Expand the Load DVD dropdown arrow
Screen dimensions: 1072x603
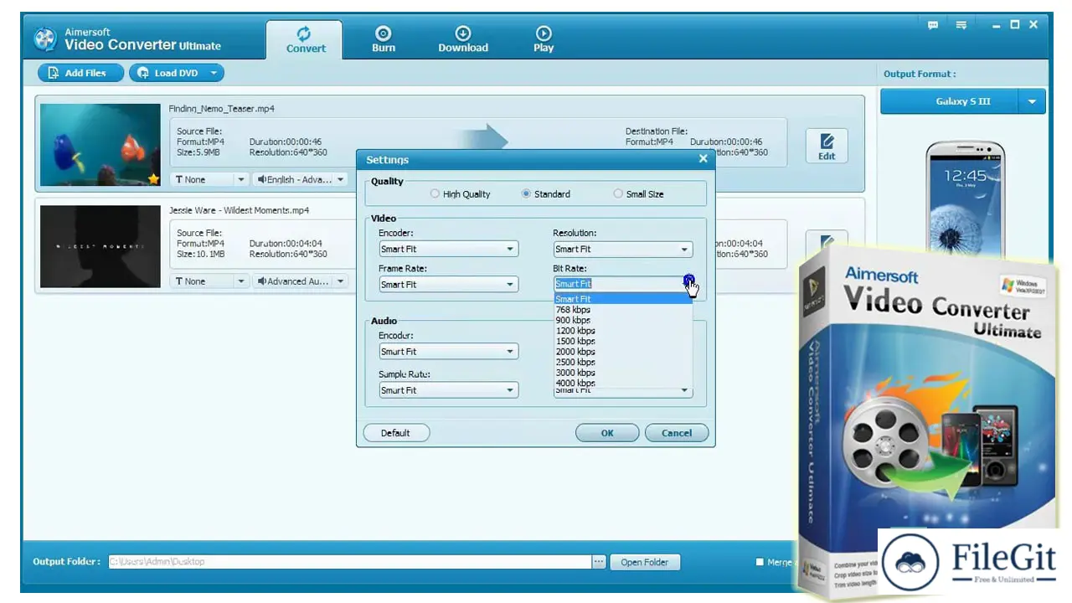pos(214,73)
